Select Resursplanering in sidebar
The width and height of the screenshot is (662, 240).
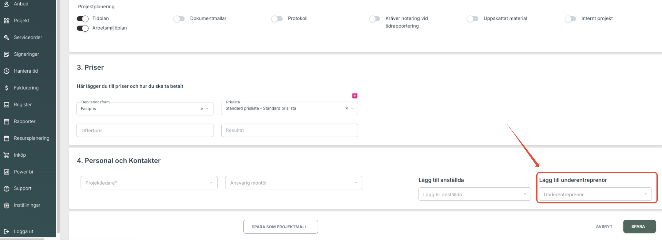point(31,138)
